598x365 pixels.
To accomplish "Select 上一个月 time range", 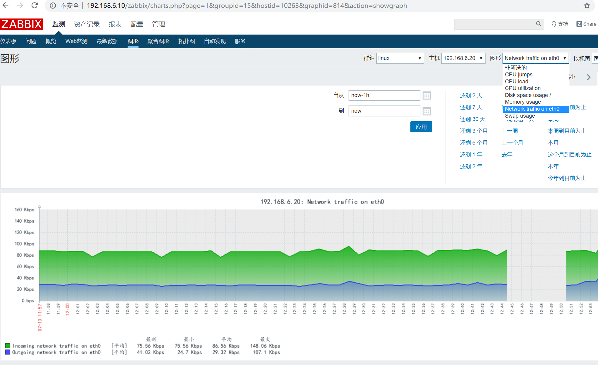I will [512, 143].
